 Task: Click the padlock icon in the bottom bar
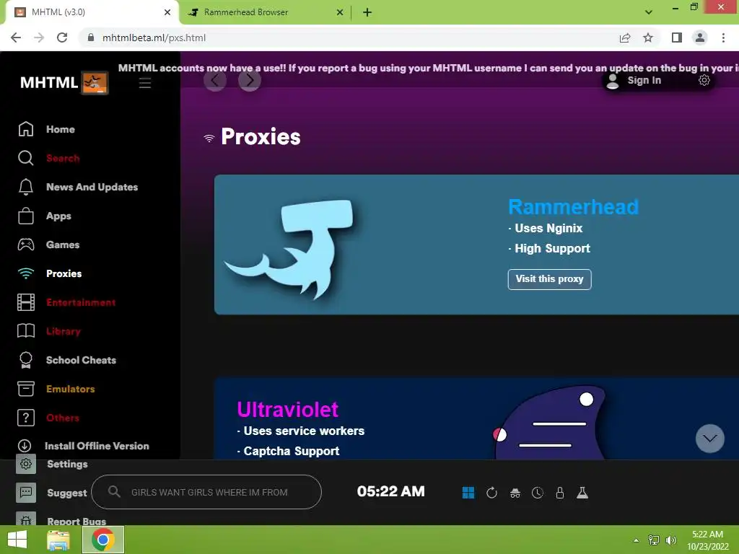(x=560, y=493)
